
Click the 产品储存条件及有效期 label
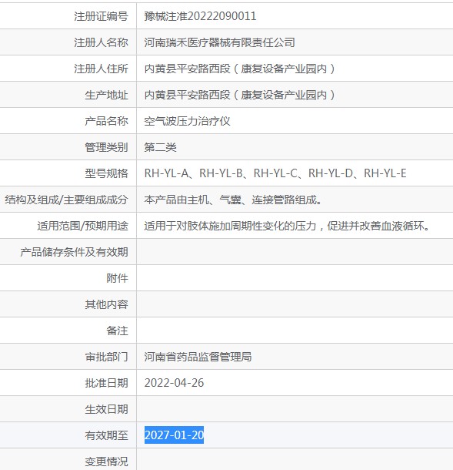pyautogui.click(x=74, y=252)
